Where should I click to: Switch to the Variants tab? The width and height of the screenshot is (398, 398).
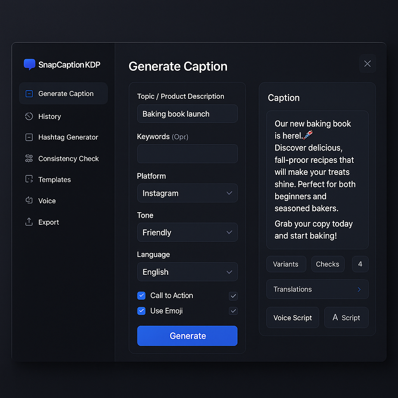(x=286, y=264)
